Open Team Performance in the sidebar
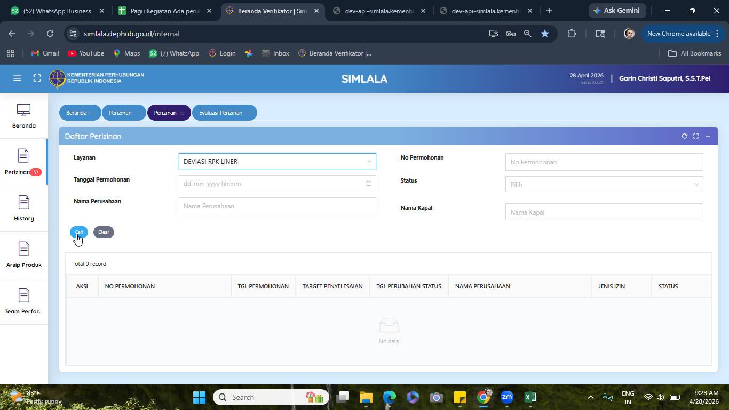This screenshot has width=729, height=410. click(x=23, y=302)
